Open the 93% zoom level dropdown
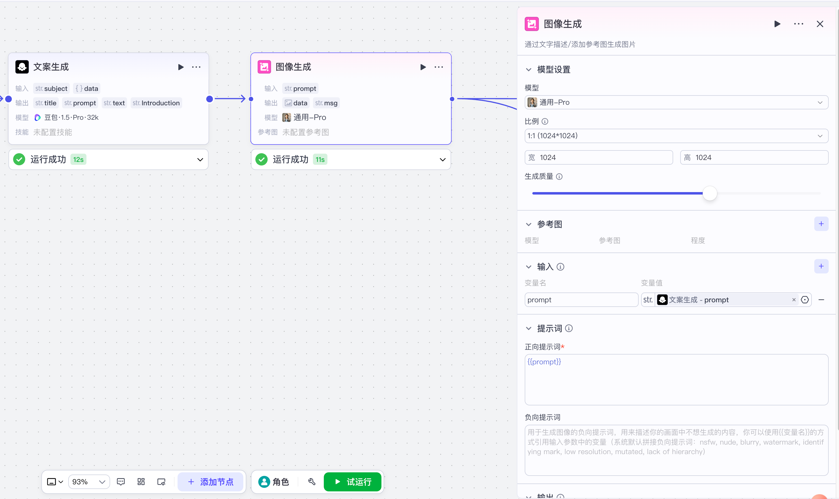The height and width of the screenshot is (499, 839). pos(89,482)
